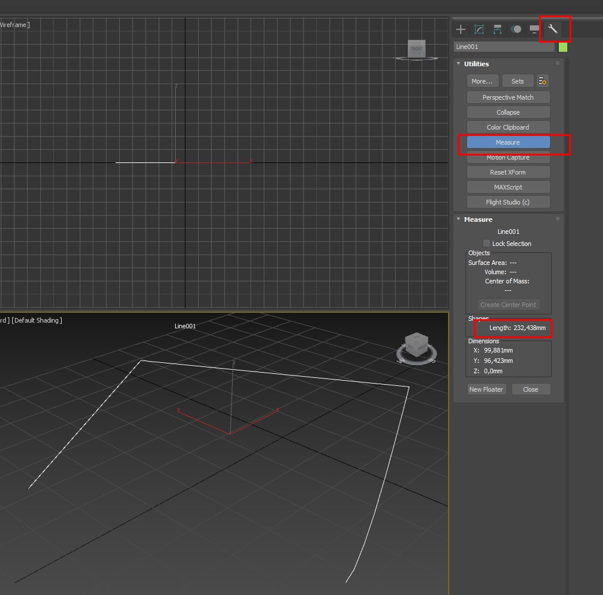Enable the Lock Selection checkbox
This screenshot has width=603, height=595.
487,243
